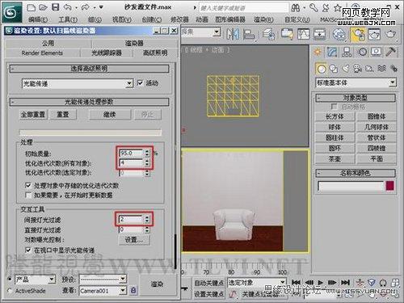
Task: Click the Align tool icon
Action: 249,34
